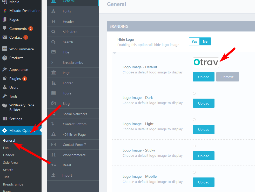Click the Pages icon in admin sidebar
255x192 pixels.
tap(5, 19)
